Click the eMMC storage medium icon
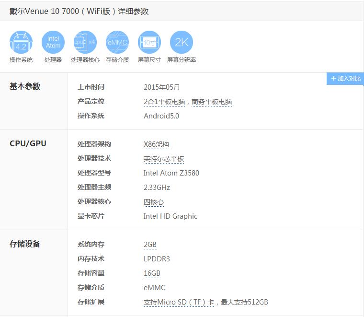The width and height of the screenshot is (364, 317). [x=117, y=42]
